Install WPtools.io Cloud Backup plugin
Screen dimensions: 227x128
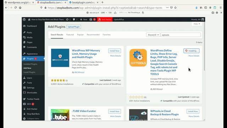coord(193,111)
